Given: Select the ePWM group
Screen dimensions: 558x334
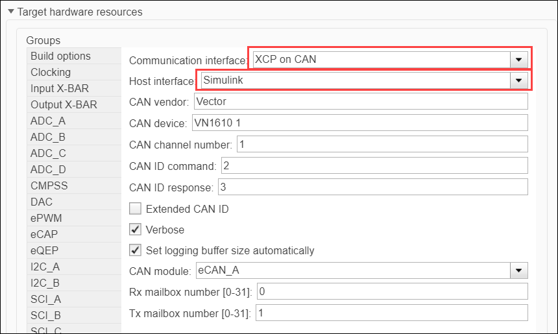Looking at the screenshot, I should point(47,219).
